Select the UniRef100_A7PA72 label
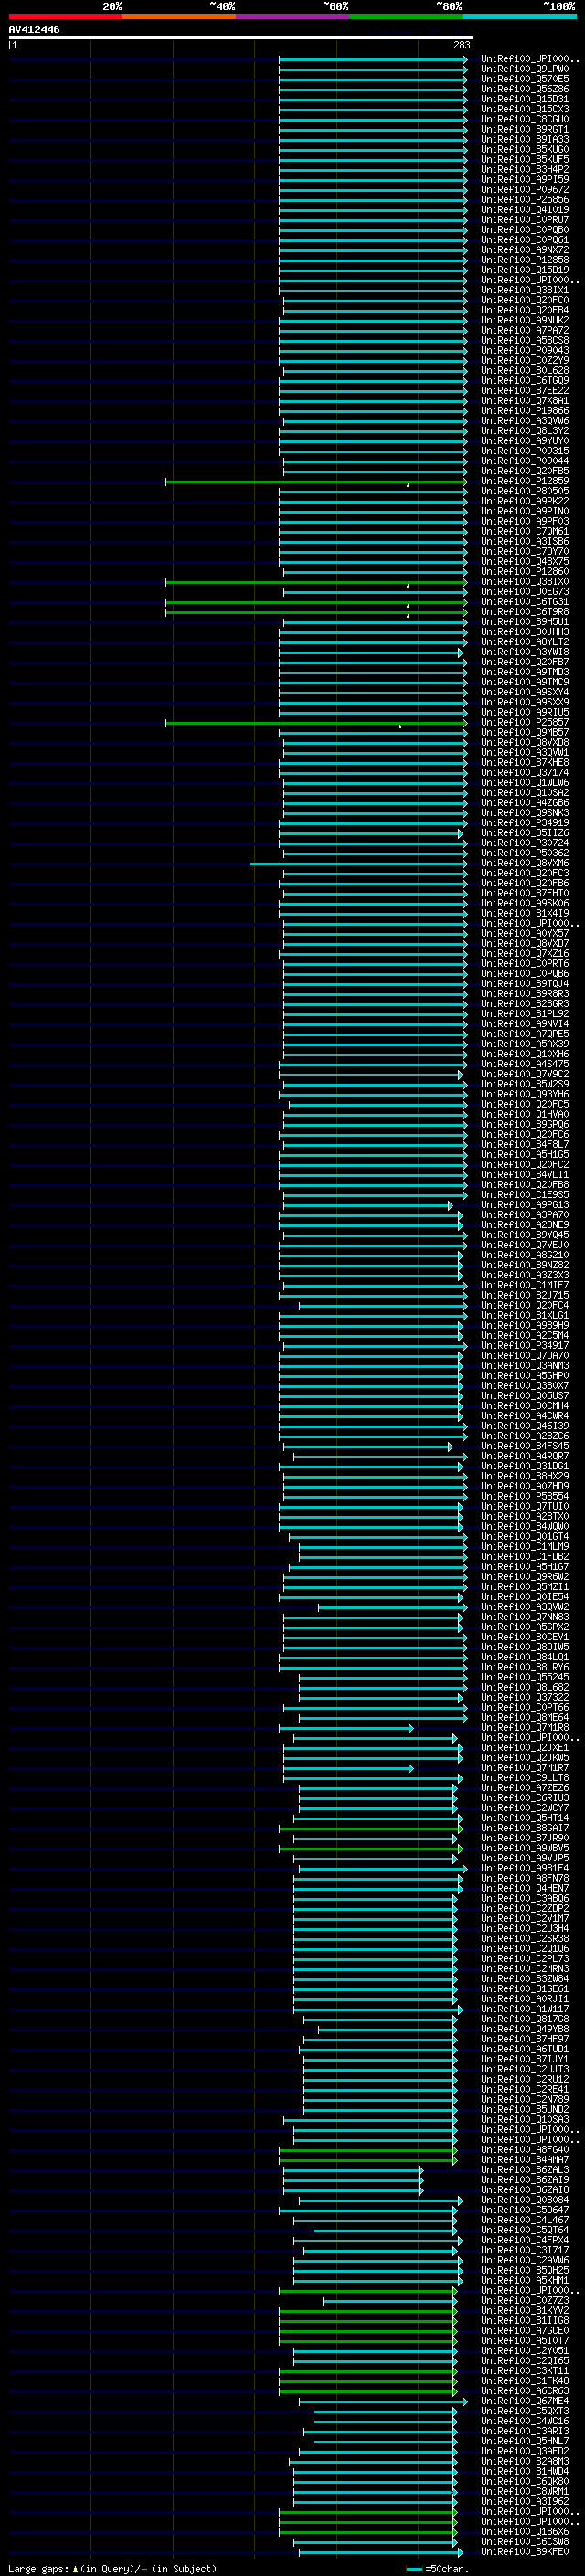 [525, 330]
